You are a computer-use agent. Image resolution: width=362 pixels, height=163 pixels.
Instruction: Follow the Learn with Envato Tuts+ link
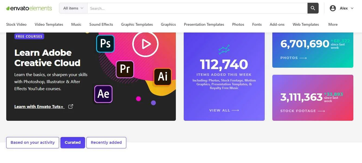pos(39,107)
